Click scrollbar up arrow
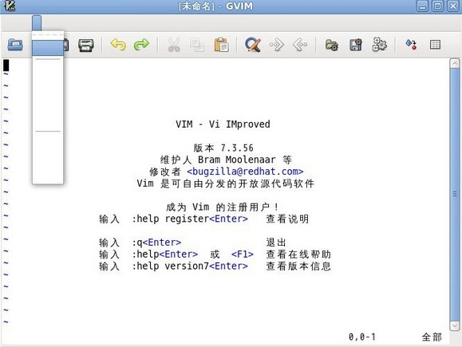Viewport: 462px width, 347px height. (455, 63)
